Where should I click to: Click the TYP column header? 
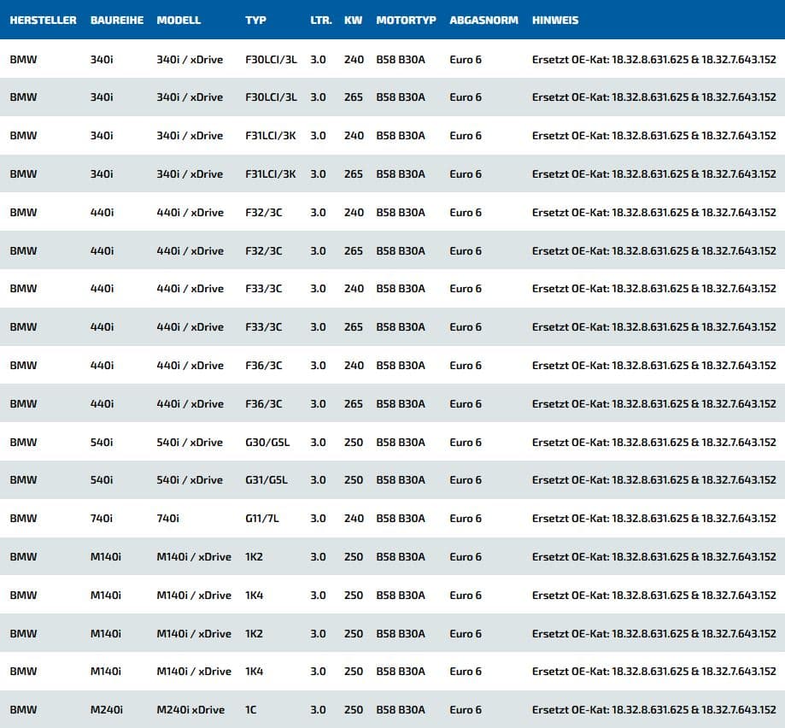tap(255, 20)
